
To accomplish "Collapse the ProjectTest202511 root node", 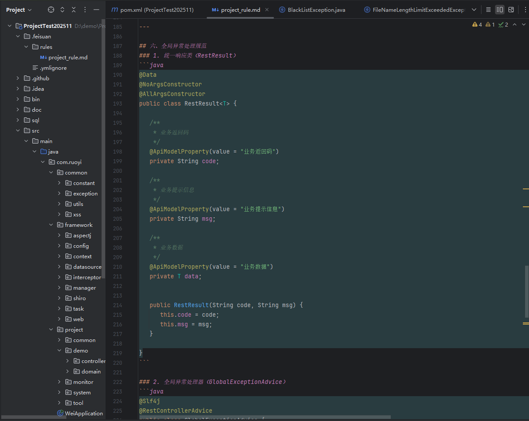I will 10,26.
